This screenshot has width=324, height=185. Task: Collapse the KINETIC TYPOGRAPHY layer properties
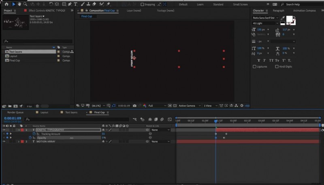point(19,130)
